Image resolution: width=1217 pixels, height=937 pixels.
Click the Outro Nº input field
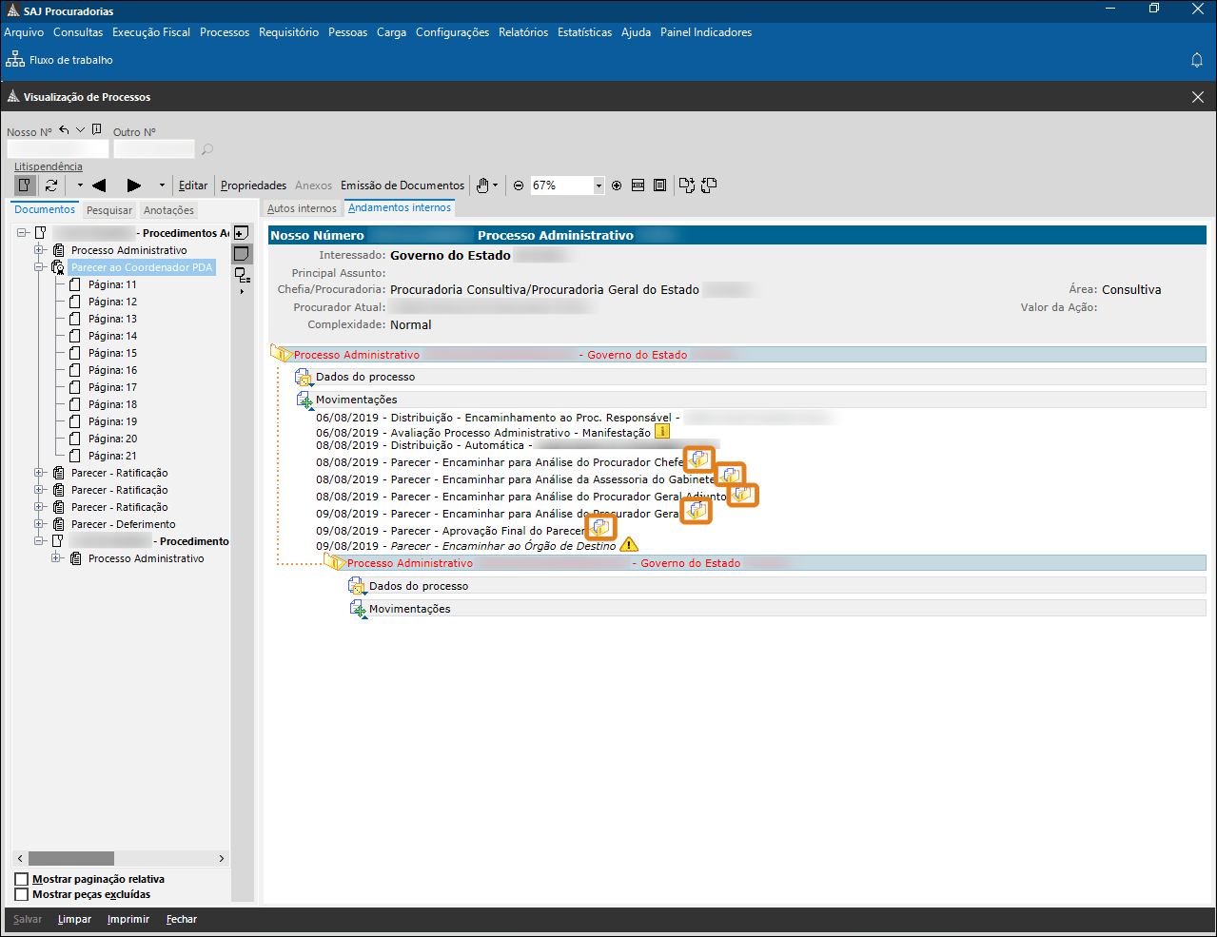coord(153,149)
